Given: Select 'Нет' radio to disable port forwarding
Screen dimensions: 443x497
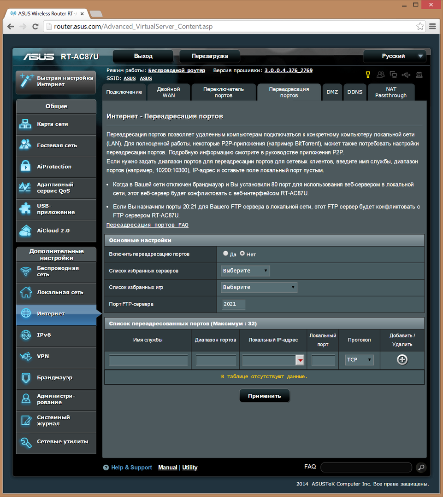Looking at the screenshot, I should pyautogui.click(x=242, y=254).
